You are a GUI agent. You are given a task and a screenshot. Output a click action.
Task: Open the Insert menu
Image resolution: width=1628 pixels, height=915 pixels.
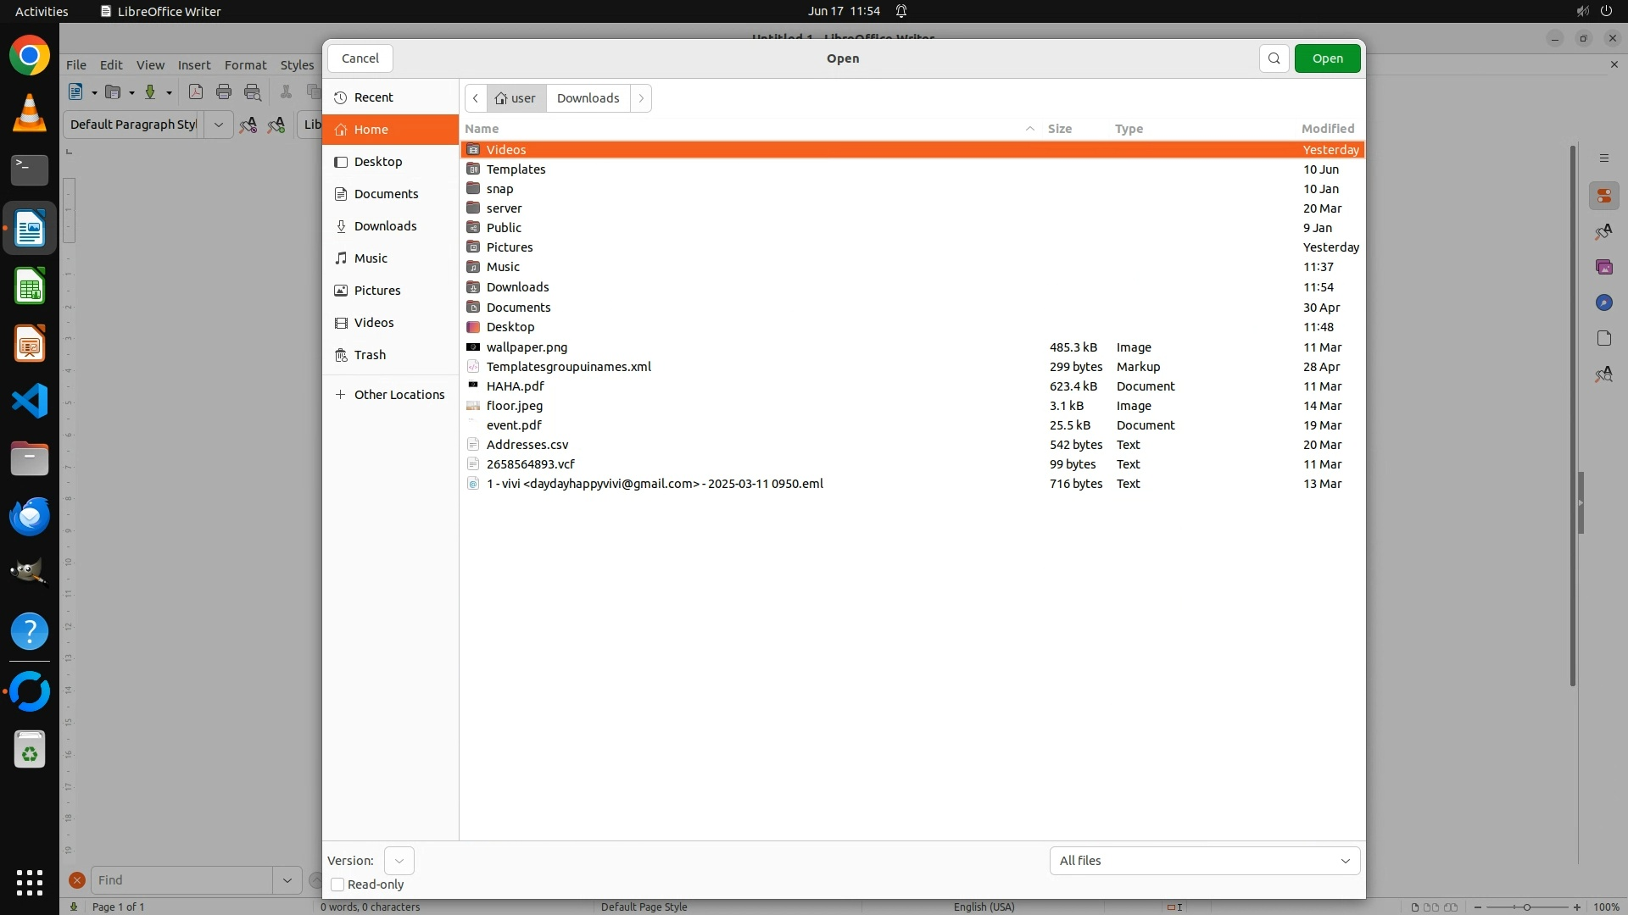pyautogui.click(x=193, y=65)
